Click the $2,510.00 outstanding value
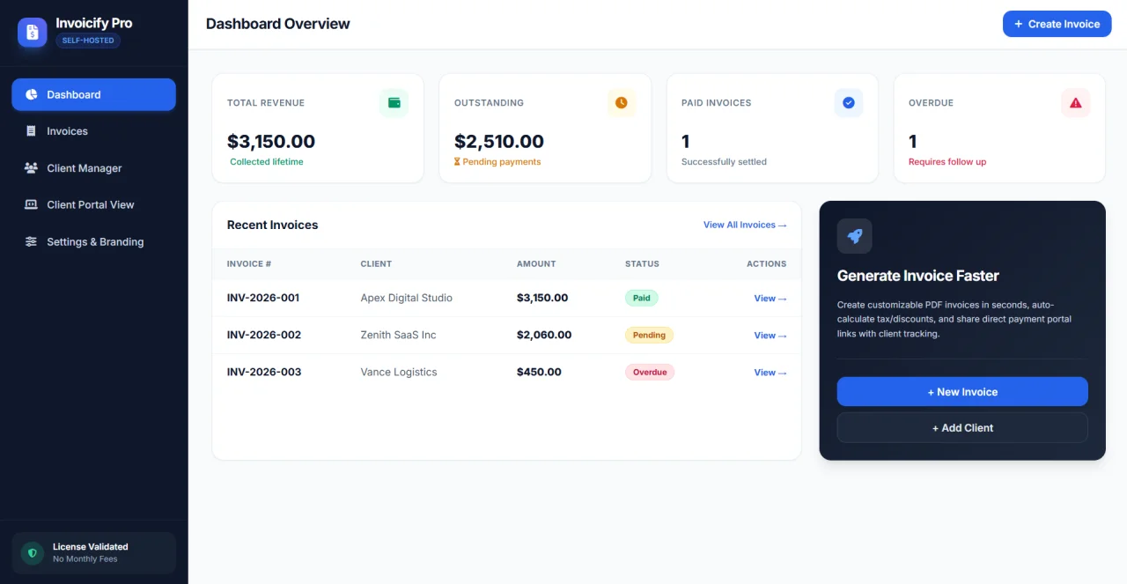 point(499,142)
